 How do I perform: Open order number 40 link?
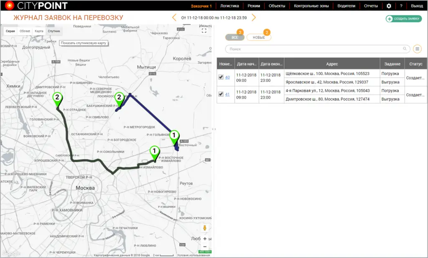[227, 77]
